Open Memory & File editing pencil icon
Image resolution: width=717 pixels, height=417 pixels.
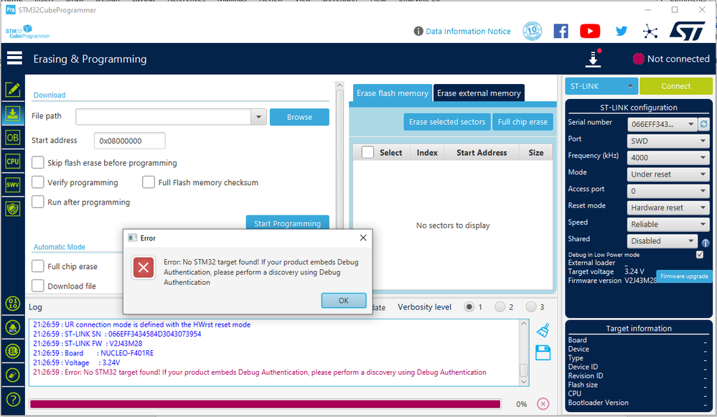[x=13, y=90]
